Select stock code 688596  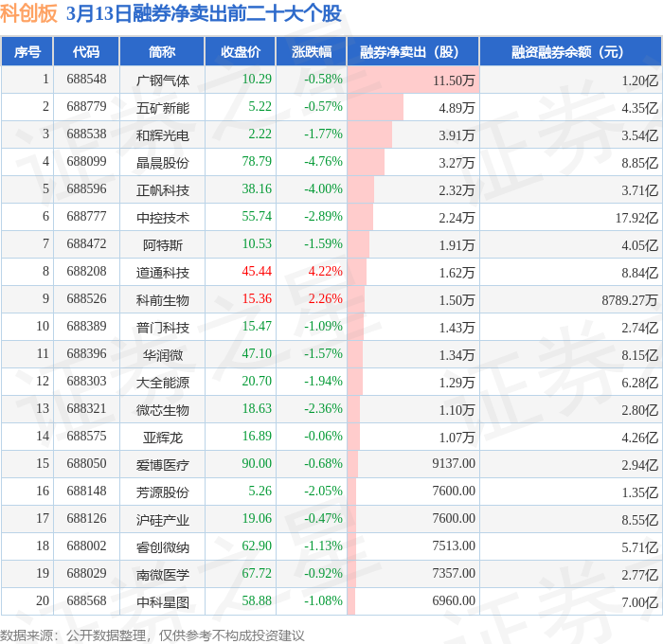coord(86,189)
